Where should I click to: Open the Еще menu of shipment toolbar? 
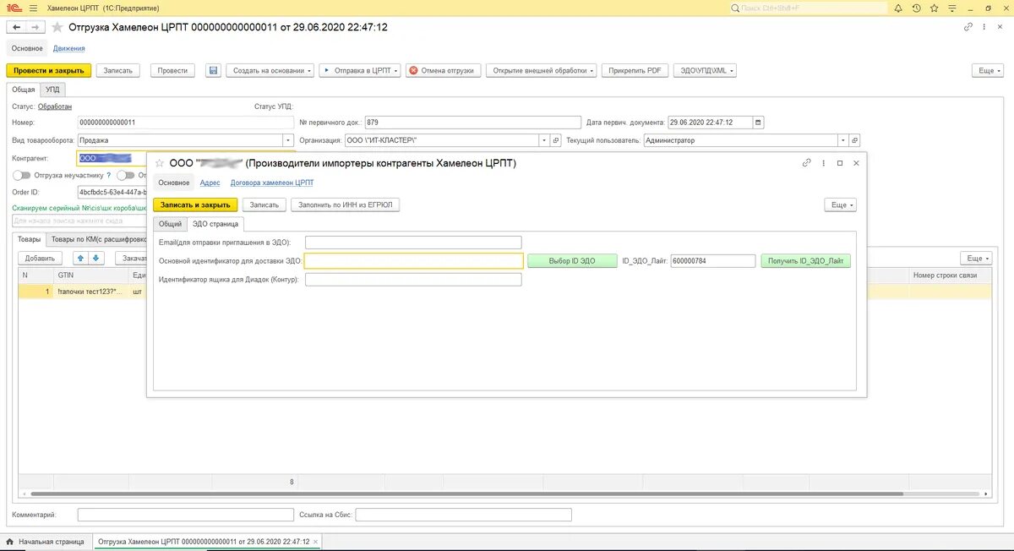click(989, 70)
